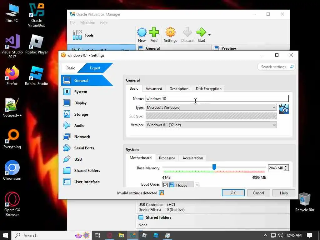Open Opera GX Browser shortcut
The image size is (320, 240).
coord(12,204)
